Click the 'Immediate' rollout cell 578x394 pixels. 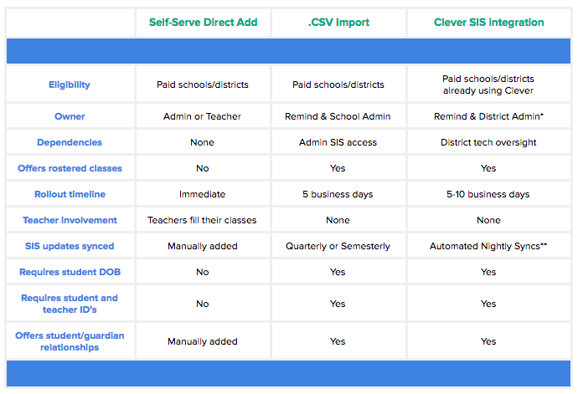pos(202,194)
